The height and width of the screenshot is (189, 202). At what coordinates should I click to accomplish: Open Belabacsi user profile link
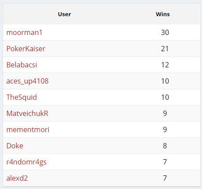22,65
